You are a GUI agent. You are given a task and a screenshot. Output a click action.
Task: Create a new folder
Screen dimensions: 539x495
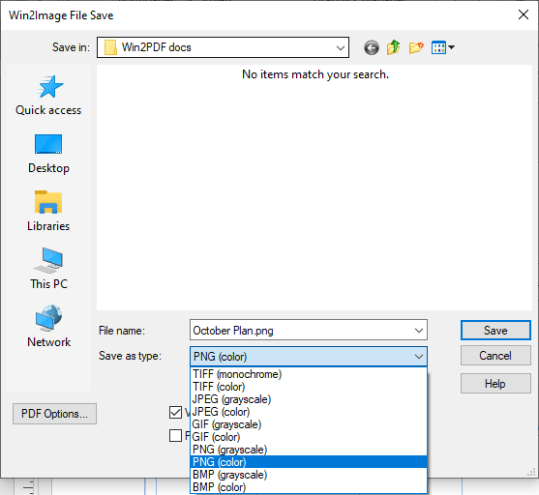pos(416,47)
